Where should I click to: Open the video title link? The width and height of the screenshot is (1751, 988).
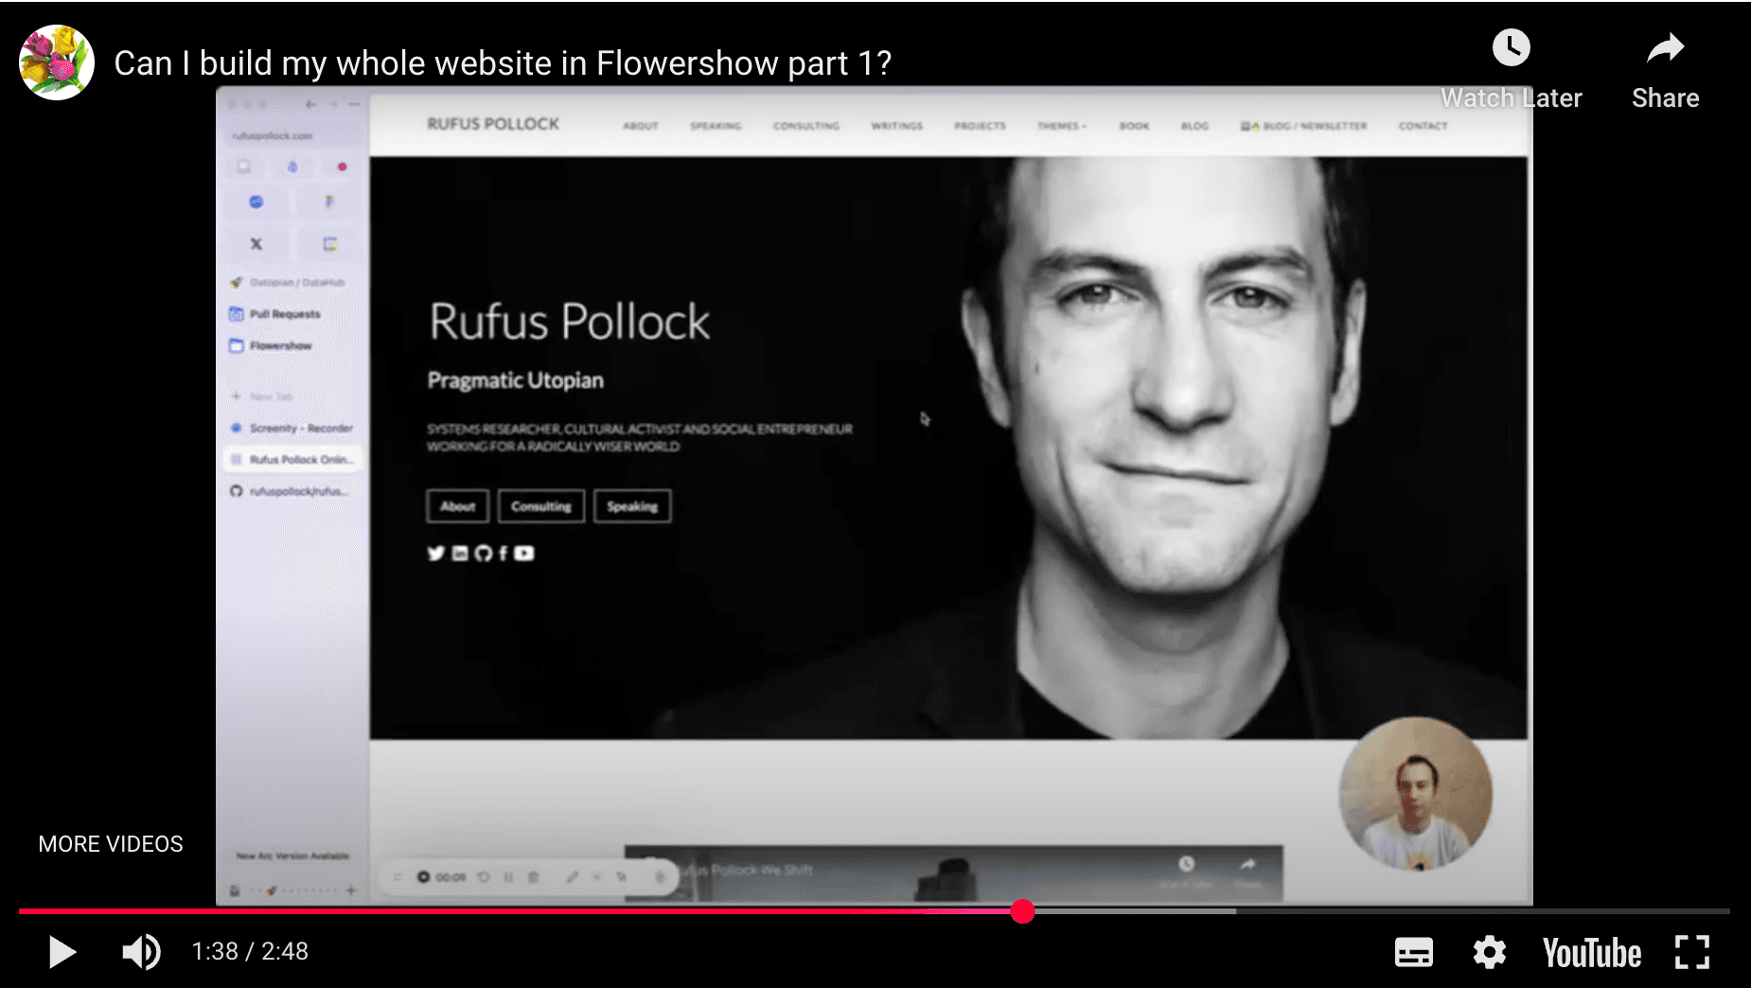tap(503, 63)
